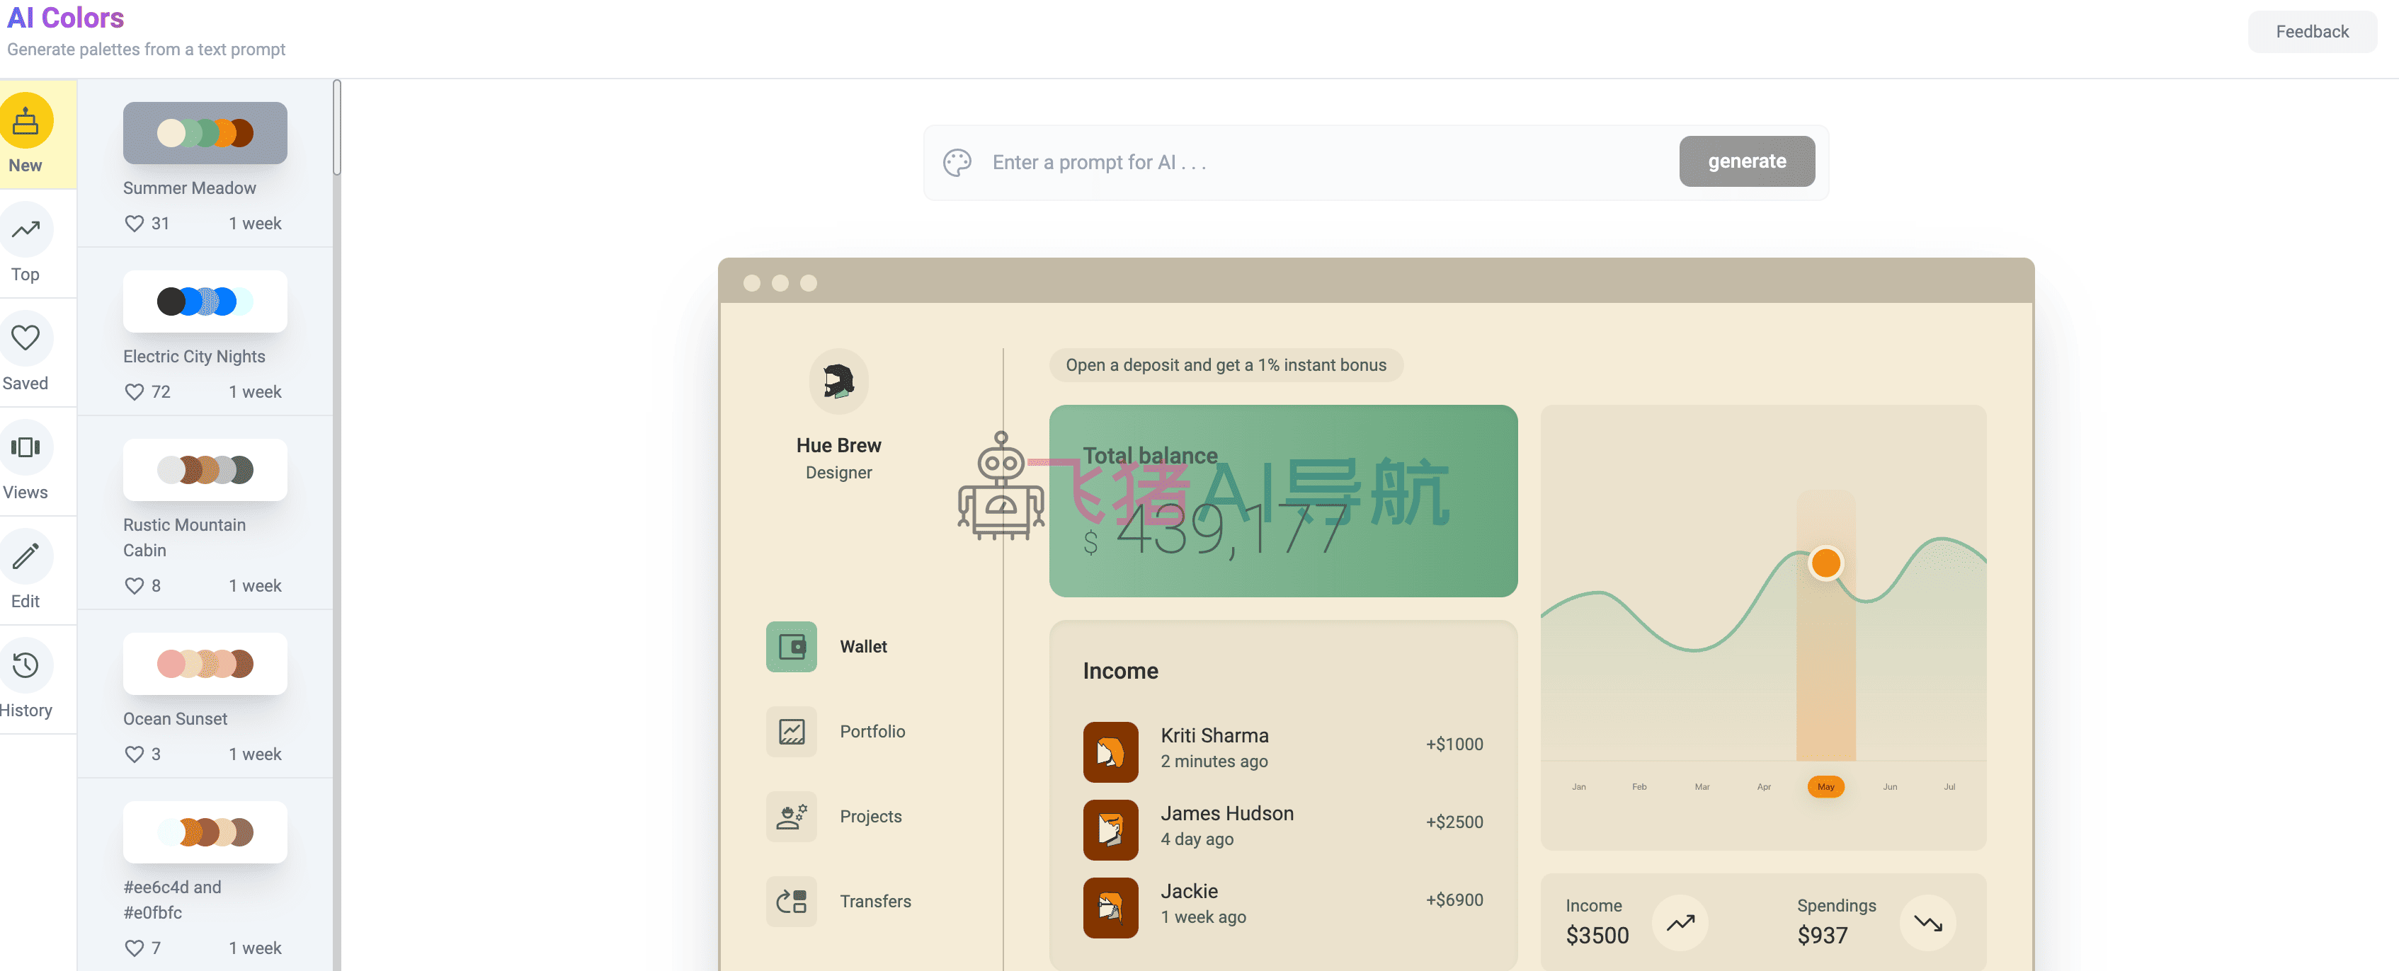The image size is (2399, 971).
Task: Click the generate button
Action: point(1746,161)
